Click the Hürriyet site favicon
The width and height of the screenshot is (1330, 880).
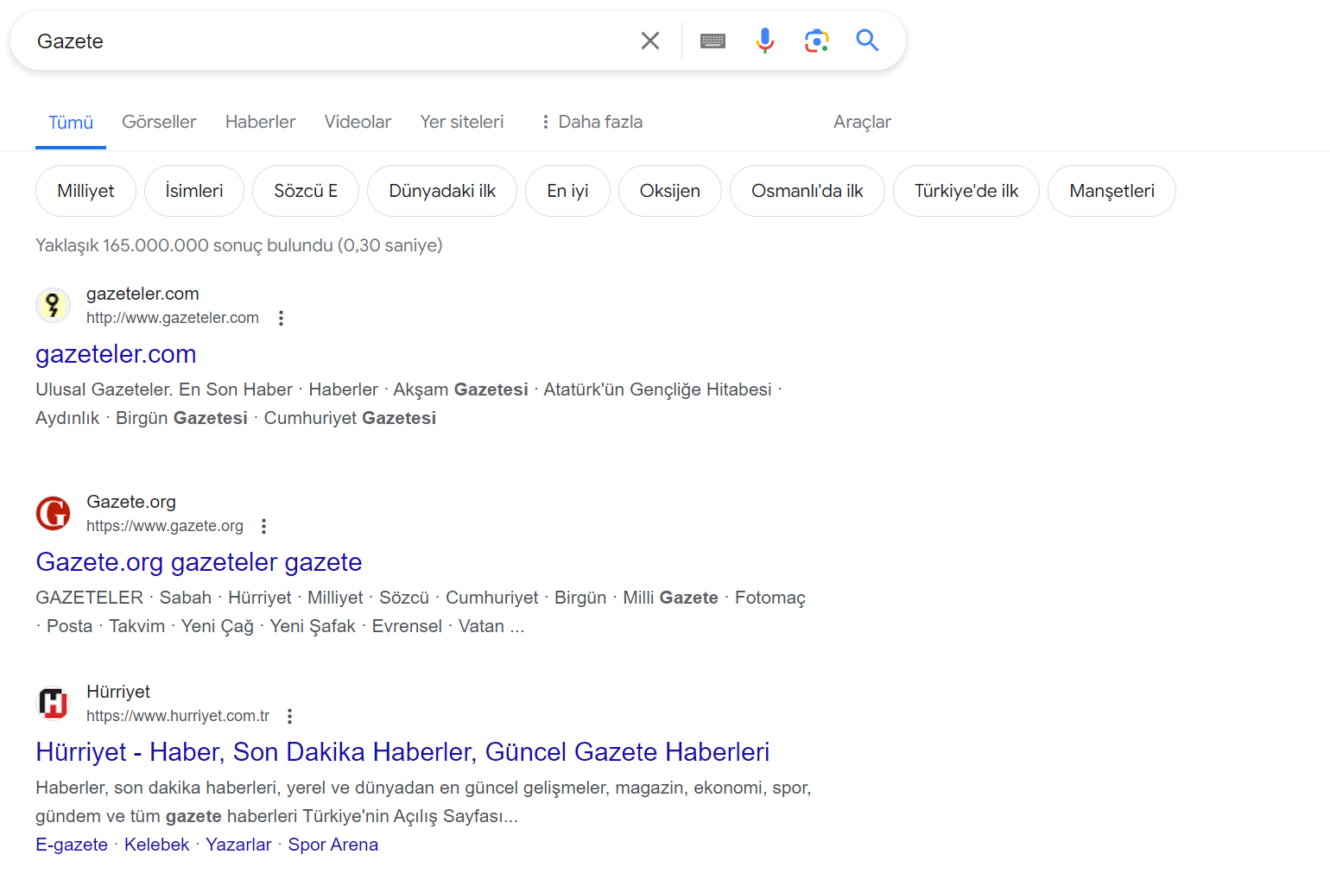(x=53, y=703)
